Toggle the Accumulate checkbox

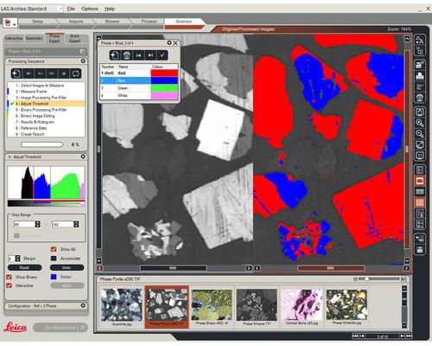coord(54,259)
